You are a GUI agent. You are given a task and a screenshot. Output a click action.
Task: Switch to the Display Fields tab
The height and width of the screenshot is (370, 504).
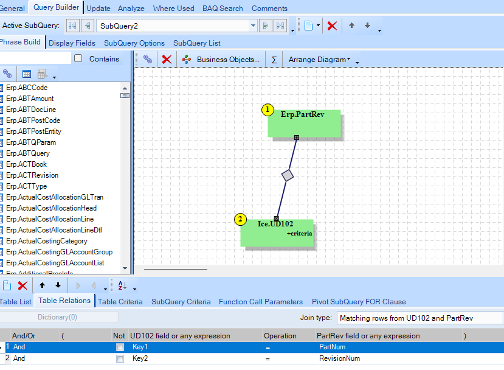pos(72,43)
